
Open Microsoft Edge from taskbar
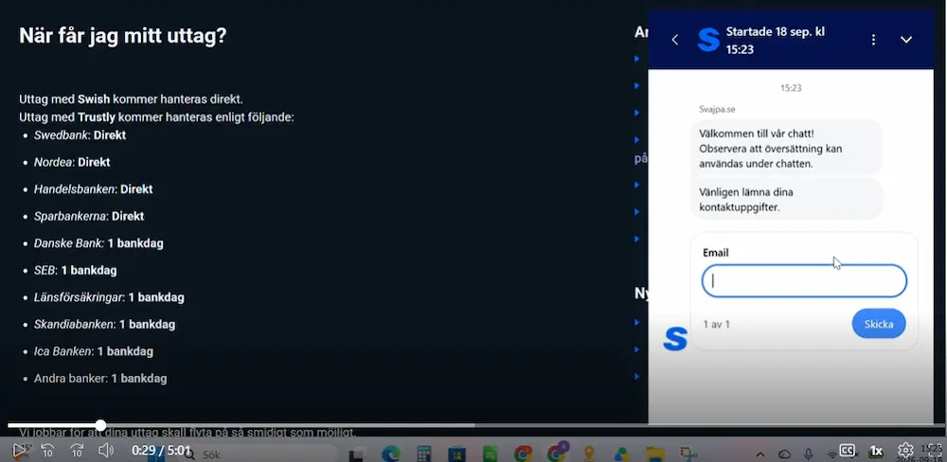click(390, 454)
